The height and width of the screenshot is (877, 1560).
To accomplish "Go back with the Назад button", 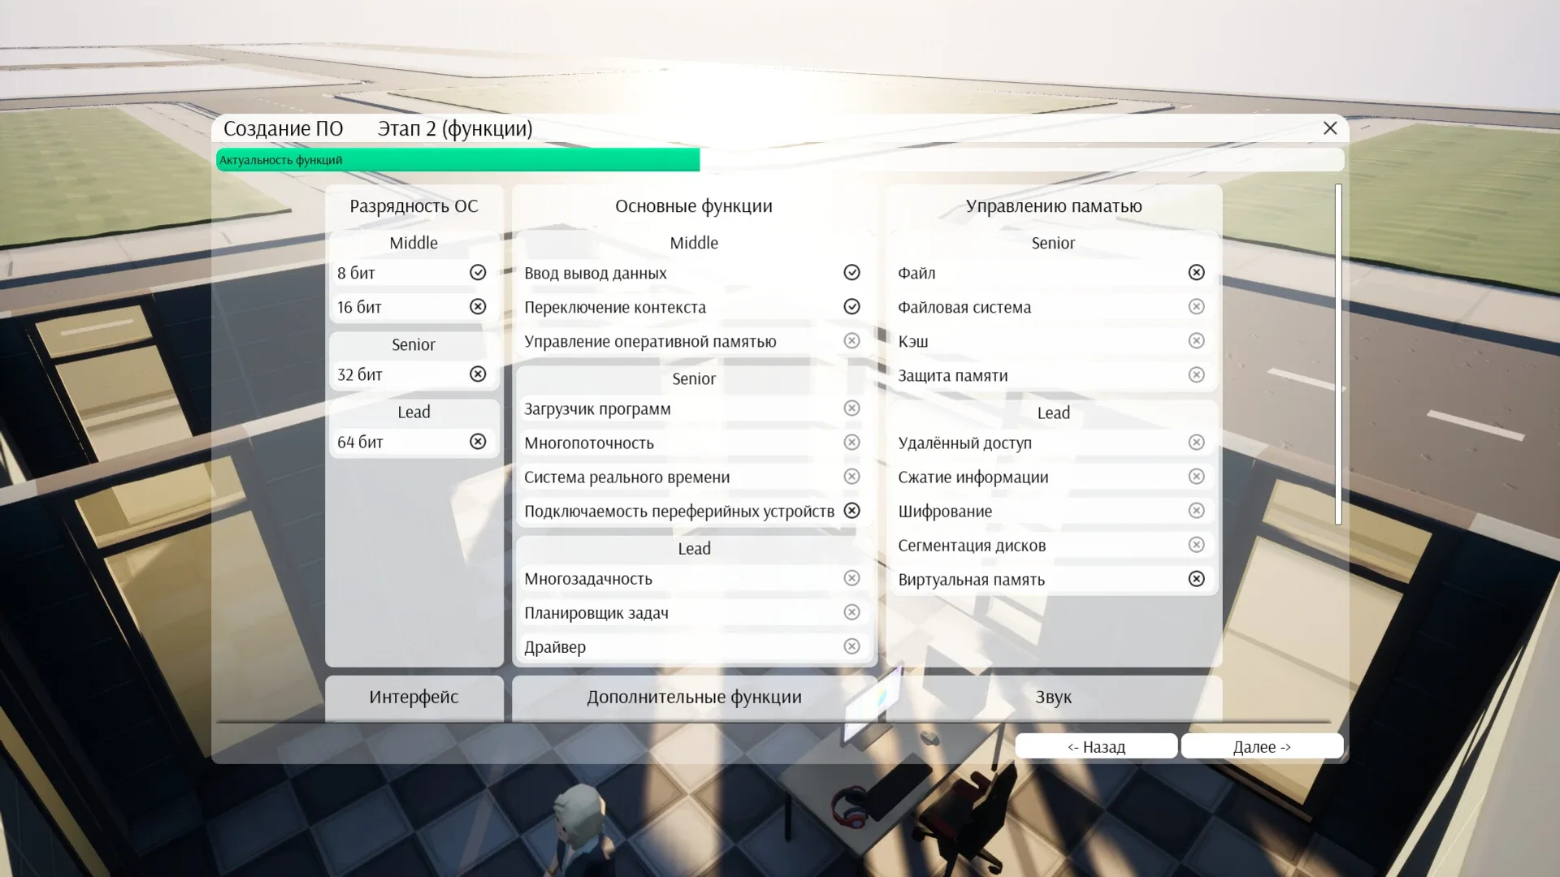I will [1096, 746].
